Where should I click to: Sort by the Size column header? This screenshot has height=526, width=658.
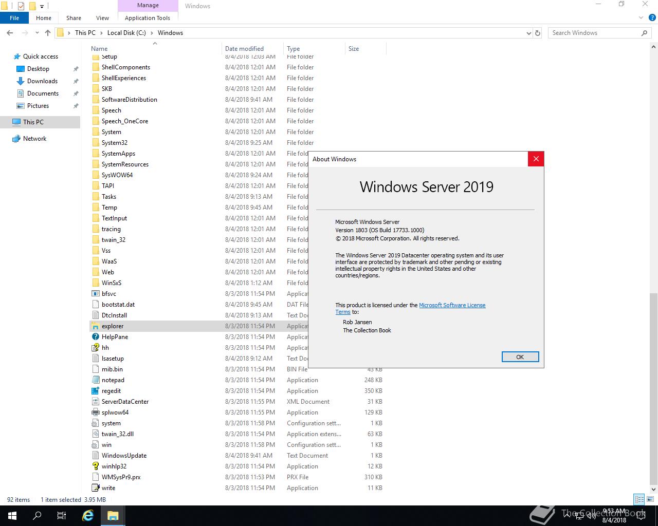coord(365,49)
